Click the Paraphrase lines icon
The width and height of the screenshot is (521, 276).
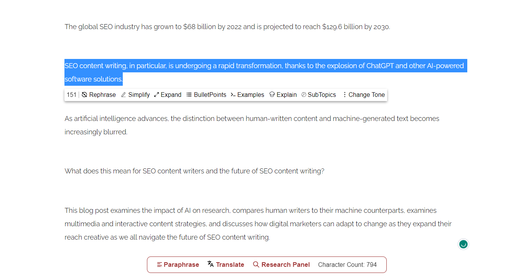tap(160, 265)
